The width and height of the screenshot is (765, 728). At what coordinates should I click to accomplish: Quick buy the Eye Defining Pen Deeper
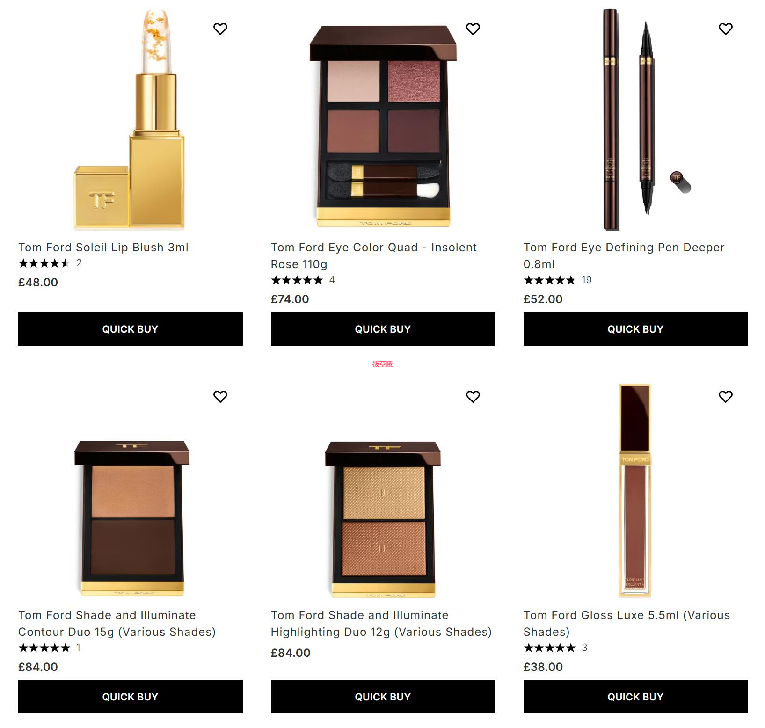coord(636,329)
